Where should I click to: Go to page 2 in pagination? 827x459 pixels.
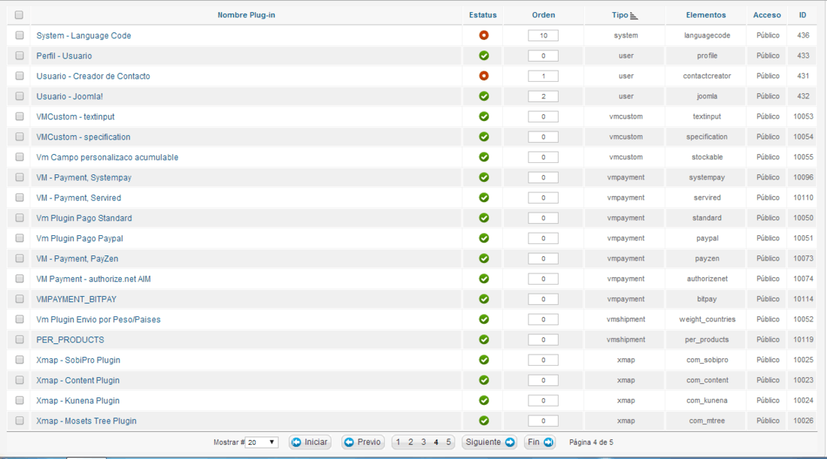410,442
